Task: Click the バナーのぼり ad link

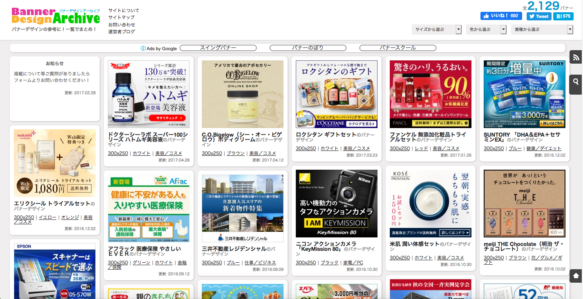Action: (x=308, y=48)
